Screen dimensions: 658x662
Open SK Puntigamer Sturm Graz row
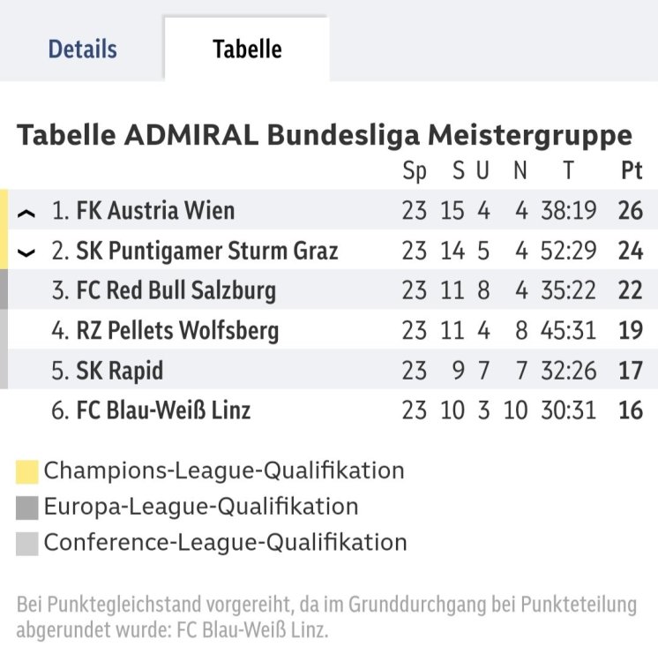[x=206, y=251]
